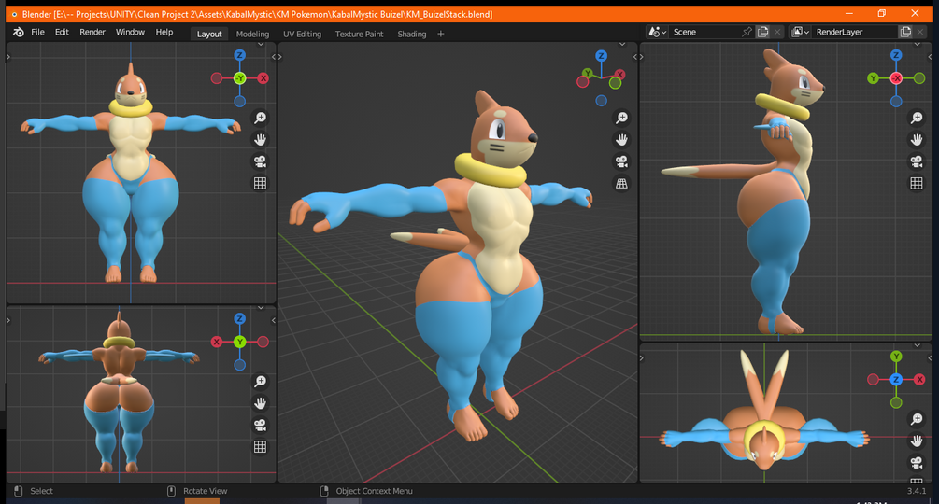Viewport: 939px width, 504px height.
Task: Click the zoom icon in the front view viewport
Action: point(260,118)
